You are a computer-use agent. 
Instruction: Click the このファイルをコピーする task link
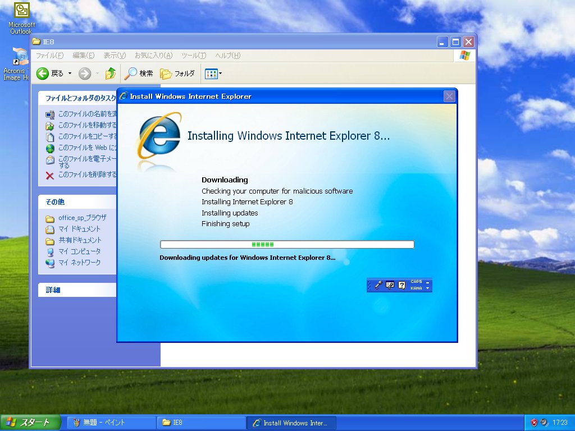(x=87, y=136)
